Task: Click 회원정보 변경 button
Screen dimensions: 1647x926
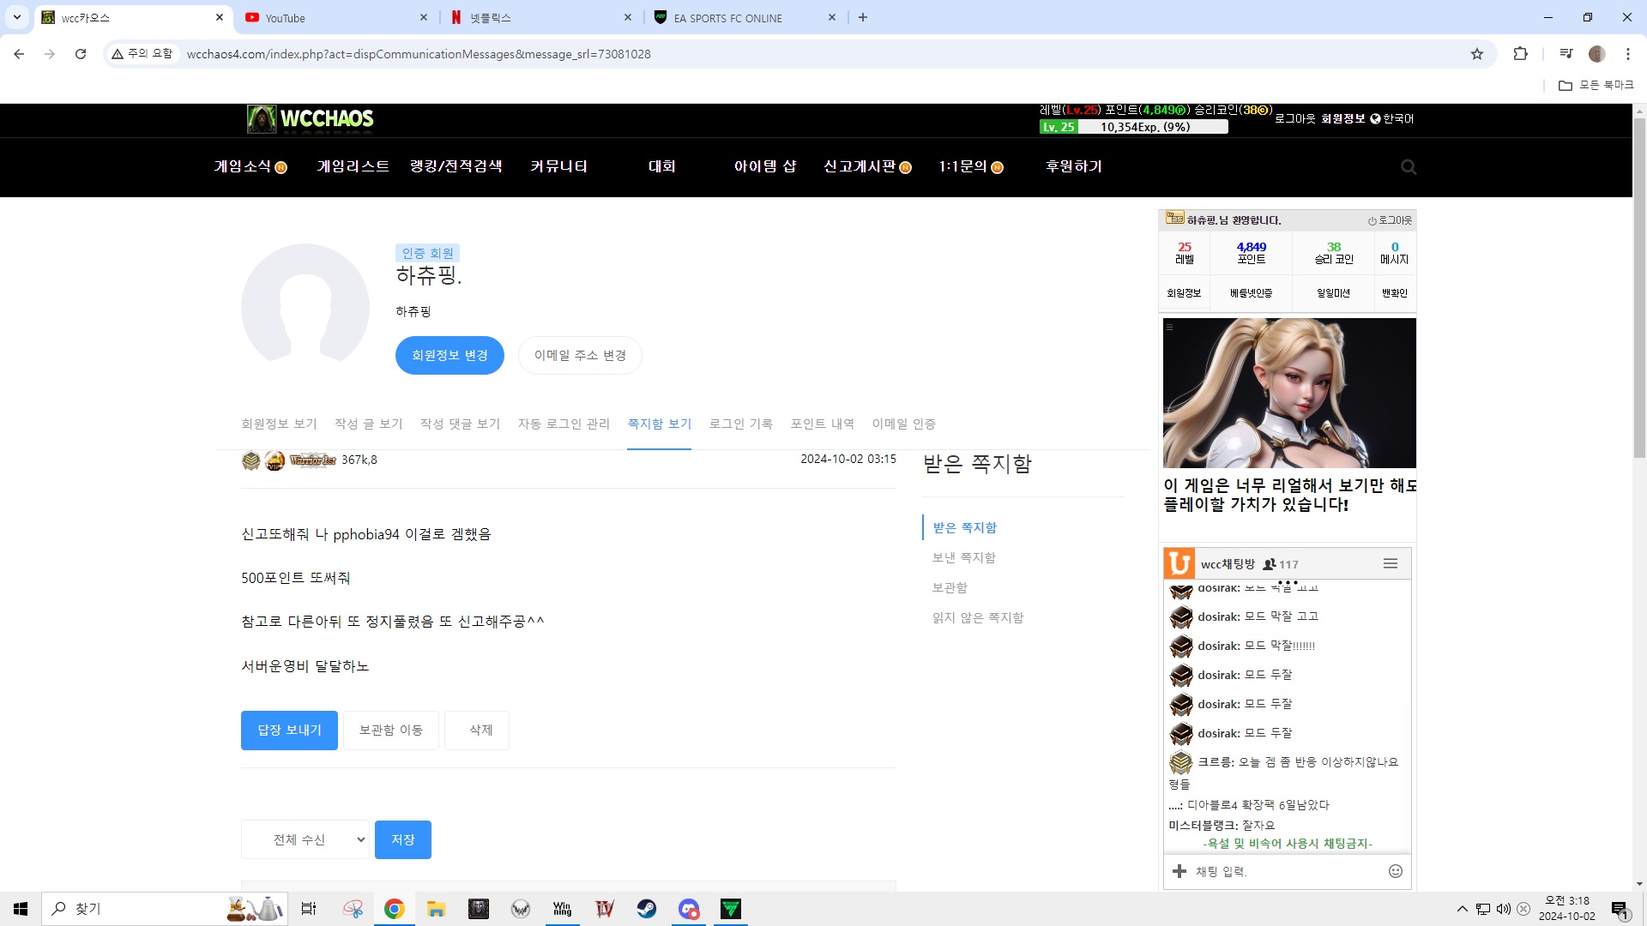Action: [449, 355]
